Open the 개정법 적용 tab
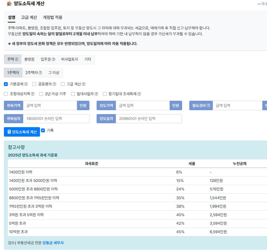This screenshot has width=267, height=252. (52, 17)
